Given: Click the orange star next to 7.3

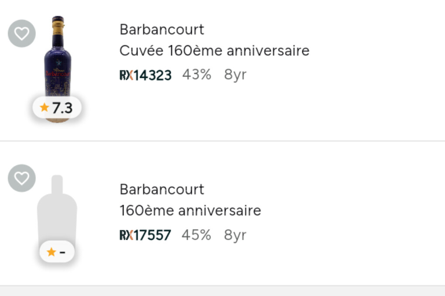Looking at the screenshot, I should point(44,107).
